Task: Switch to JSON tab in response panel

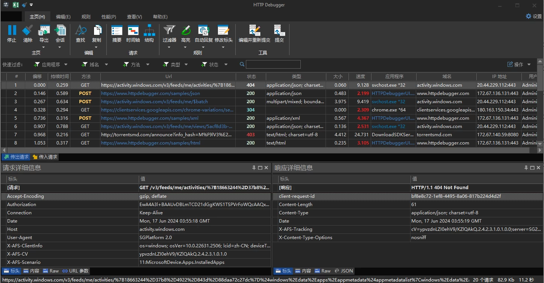Action: tap(344, 271)
